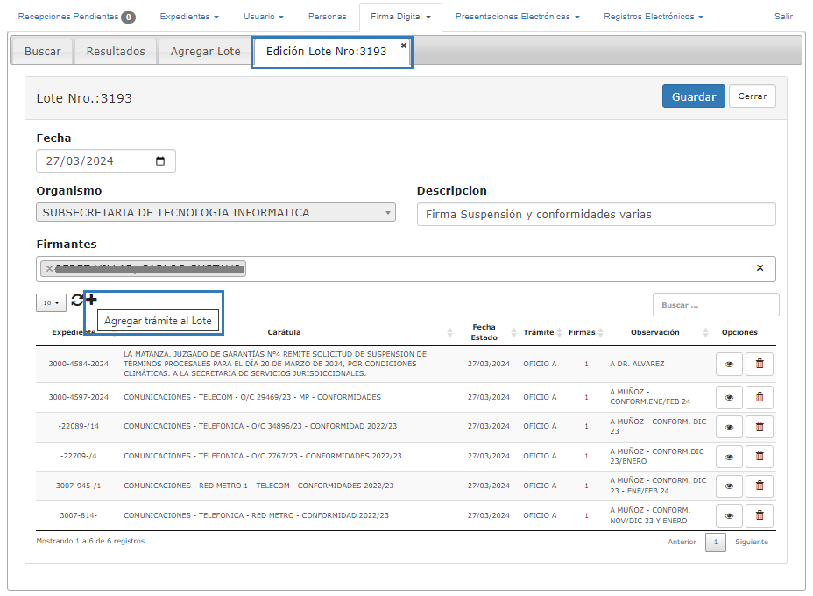Delete the row for expediente 3000-4597-2024
This screenshot has height=596, width=813.
(x=759, y=398)
